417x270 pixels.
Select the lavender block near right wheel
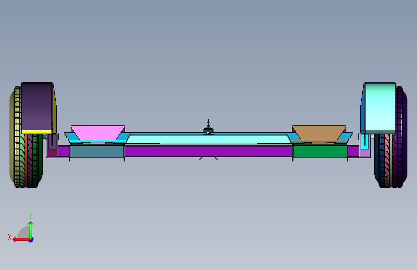tap(365, 153)
